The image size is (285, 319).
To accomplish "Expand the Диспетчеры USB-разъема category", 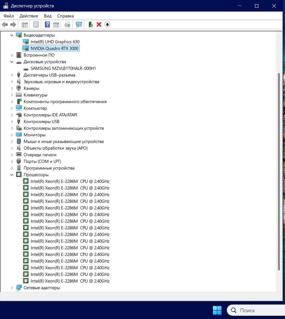I will (12, 75).
